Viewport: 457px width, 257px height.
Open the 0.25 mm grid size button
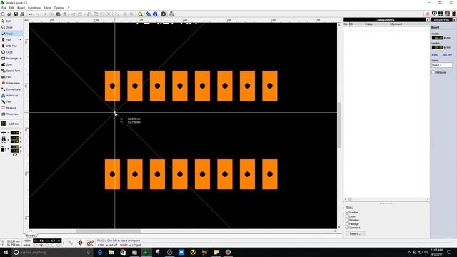(x=11, y=124)
